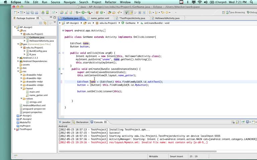Image resolution: width=257 pixels, height=160 pixels.
Task: Open the Refactor menu
Action: click(110, 2)
